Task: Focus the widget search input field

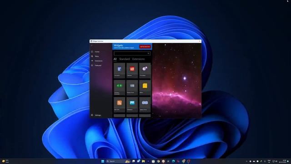Action: (132, 53)
